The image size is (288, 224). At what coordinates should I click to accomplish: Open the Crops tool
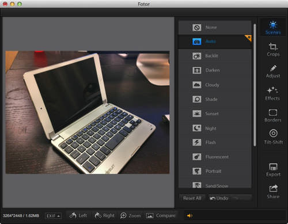pos(273,47)
